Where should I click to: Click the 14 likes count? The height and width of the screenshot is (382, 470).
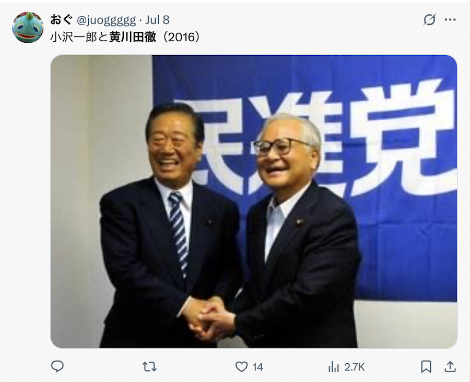pyautogui.click(x=258, y=367)
